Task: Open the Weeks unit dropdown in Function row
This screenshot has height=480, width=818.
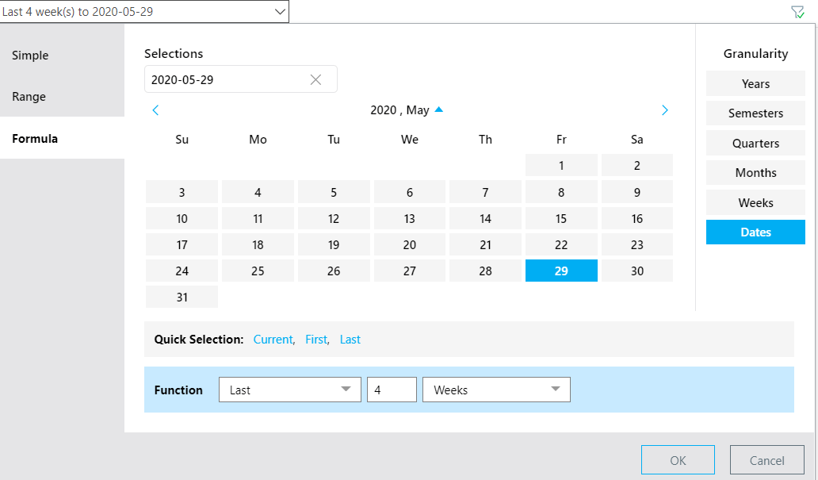Action: click(x=496, y=390)
